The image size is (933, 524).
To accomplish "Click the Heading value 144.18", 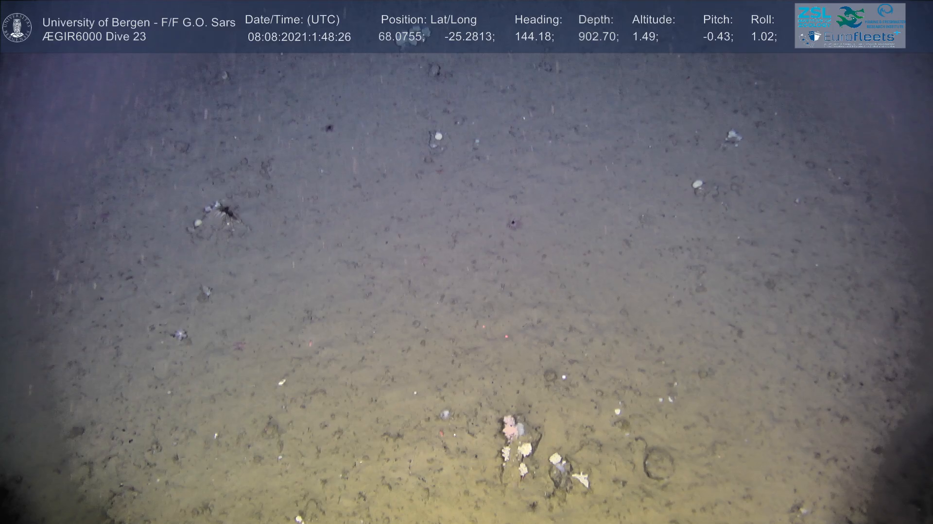I will tap(534, 37).
